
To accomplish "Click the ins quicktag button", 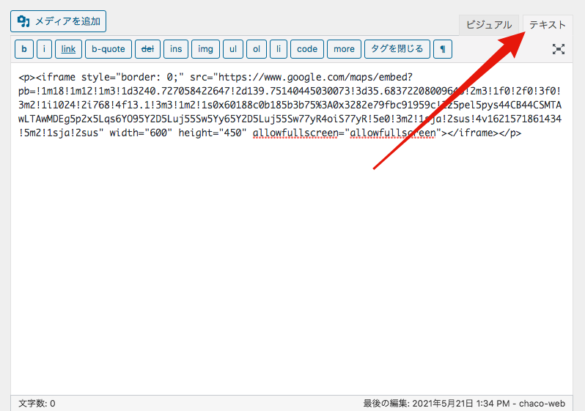I will click(x=176, y=49).
